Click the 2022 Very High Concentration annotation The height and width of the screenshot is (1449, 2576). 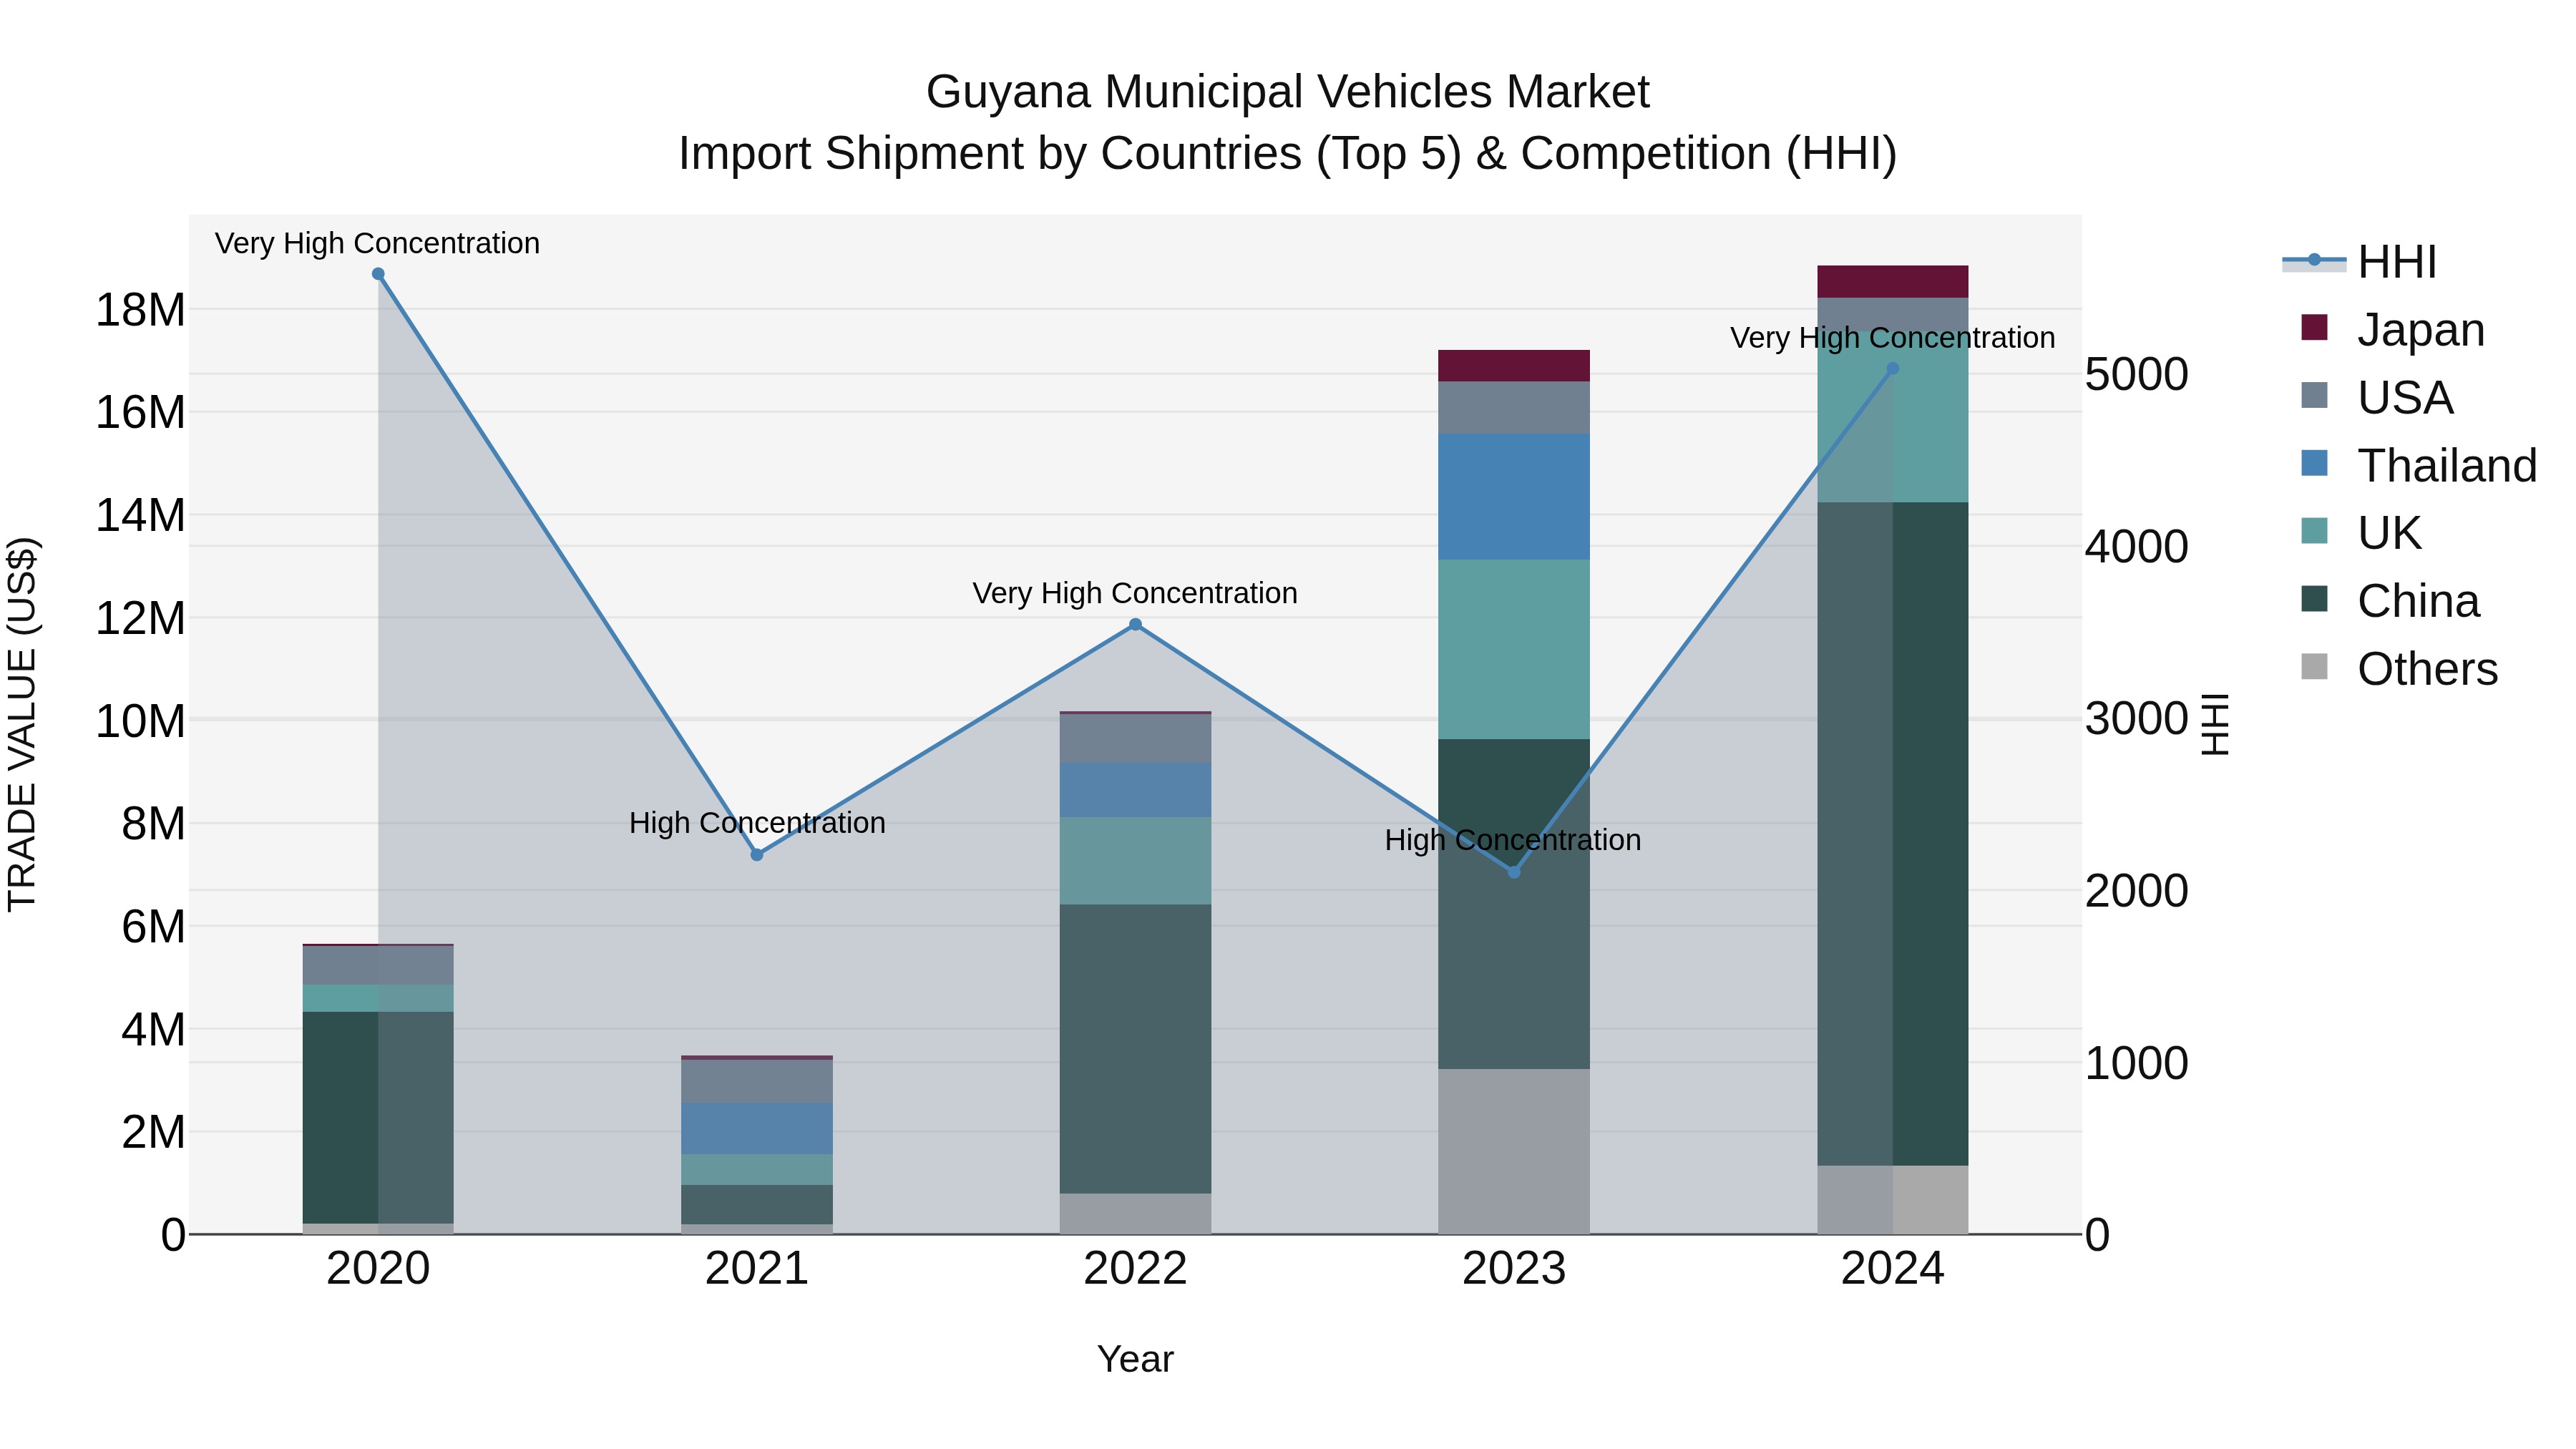click(1135, 593)
